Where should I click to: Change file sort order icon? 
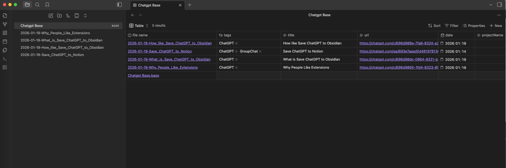coord(68,16)
